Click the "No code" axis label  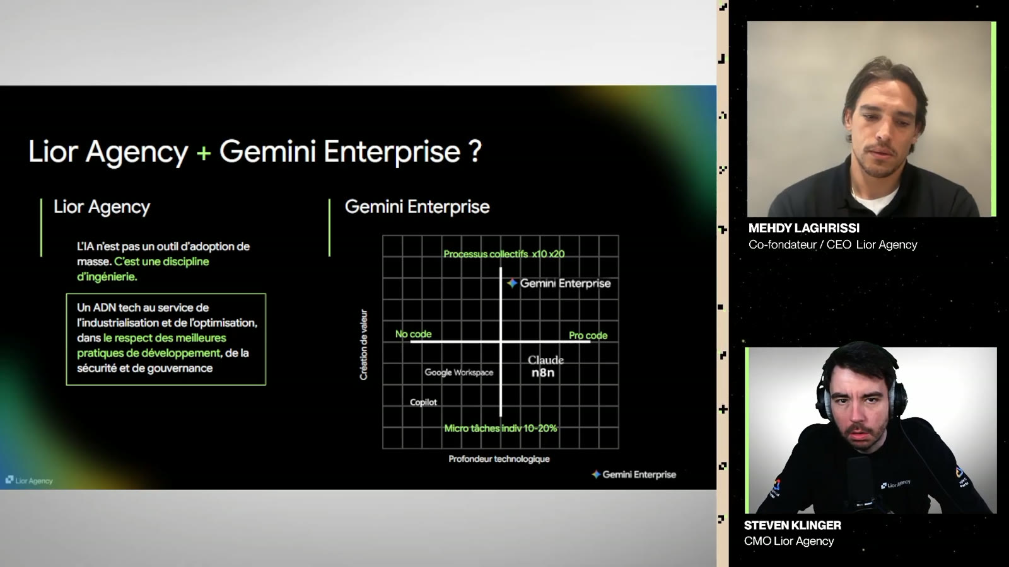coord(414,334)
